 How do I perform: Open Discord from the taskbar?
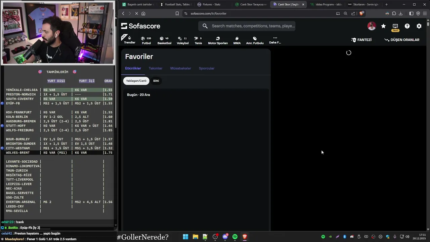(225, 237)
